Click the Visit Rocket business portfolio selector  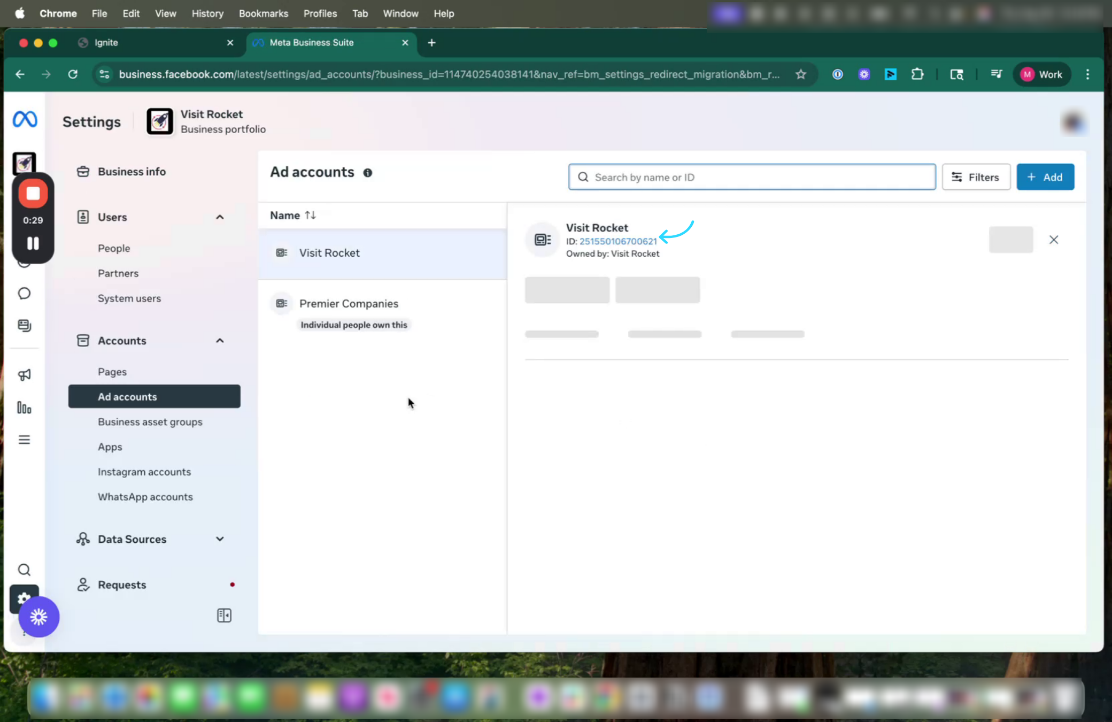click(207, 122)
